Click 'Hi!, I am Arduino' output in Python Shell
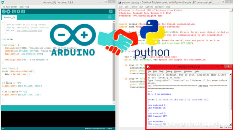This screenshot has height=130, width=233. [159, 94]
